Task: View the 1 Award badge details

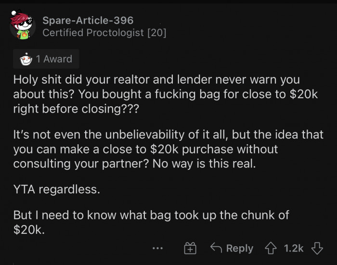Action: click(x=46, y=59)
